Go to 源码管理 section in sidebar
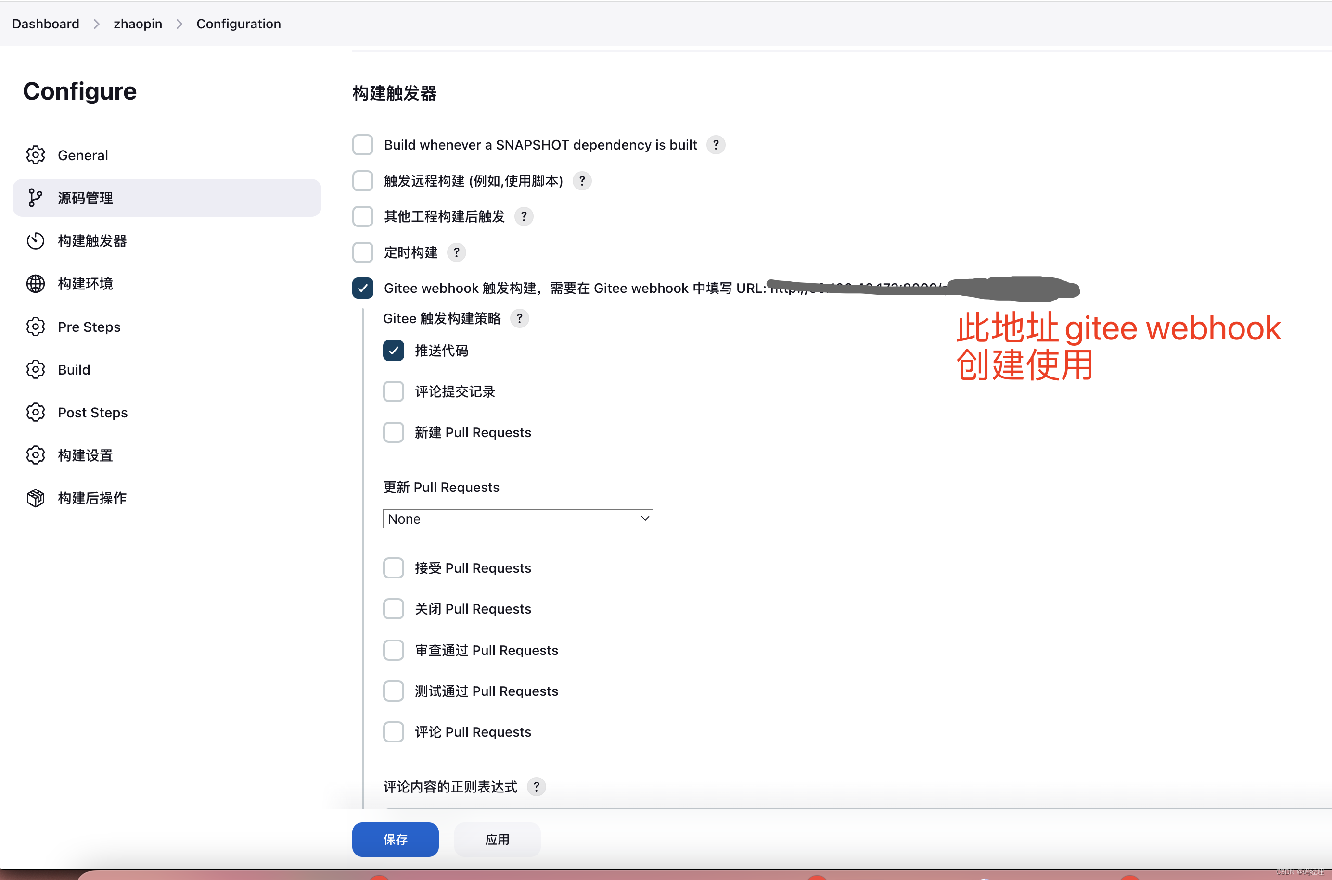This screenshot has height=880, width=1332. coord(167,198)
